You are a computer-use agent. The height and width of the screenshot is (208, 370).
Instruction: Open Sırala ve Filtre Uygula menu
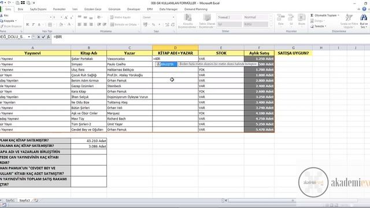(x=349, y=21)
